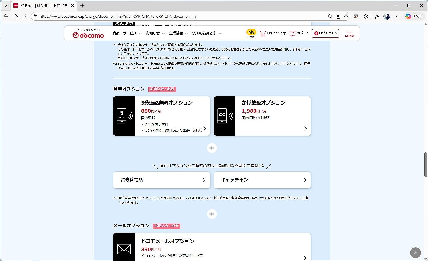The width and height of the screenshot is (428, 261).
Task: Click the 1,980円/月 price text
Action: [254, 111]
